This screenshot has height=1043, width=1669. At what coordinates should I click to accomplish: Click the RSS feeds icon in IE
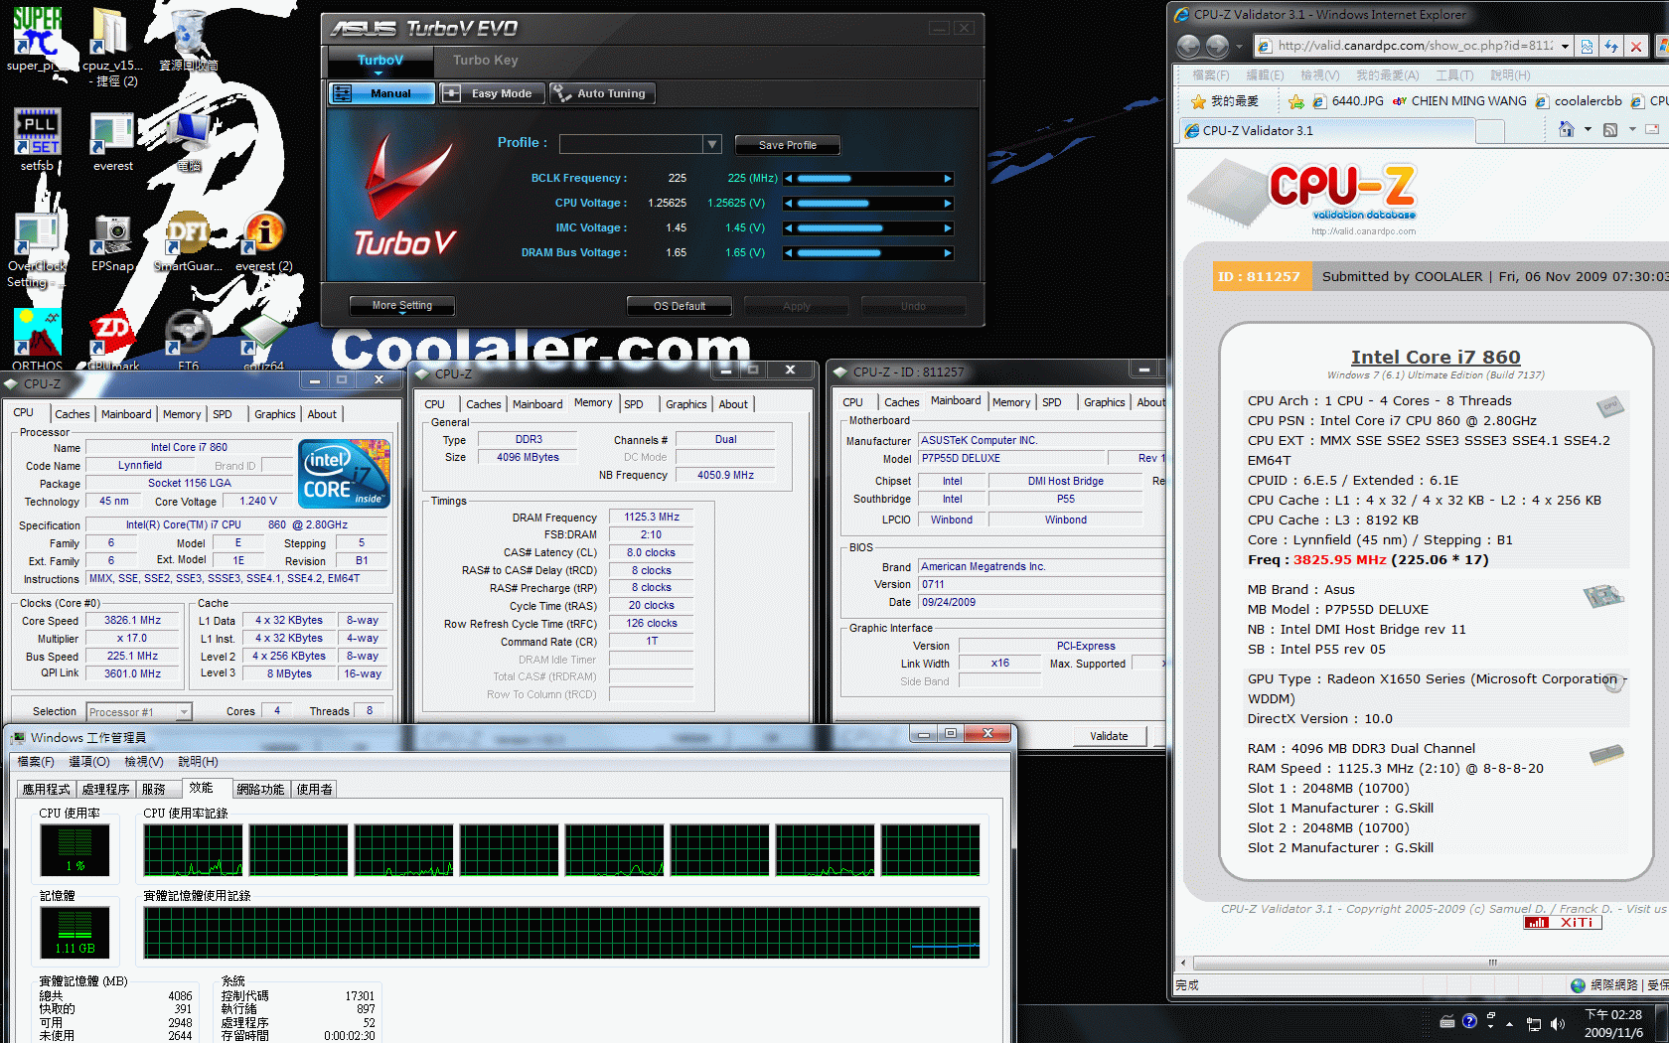point(1610,130)
